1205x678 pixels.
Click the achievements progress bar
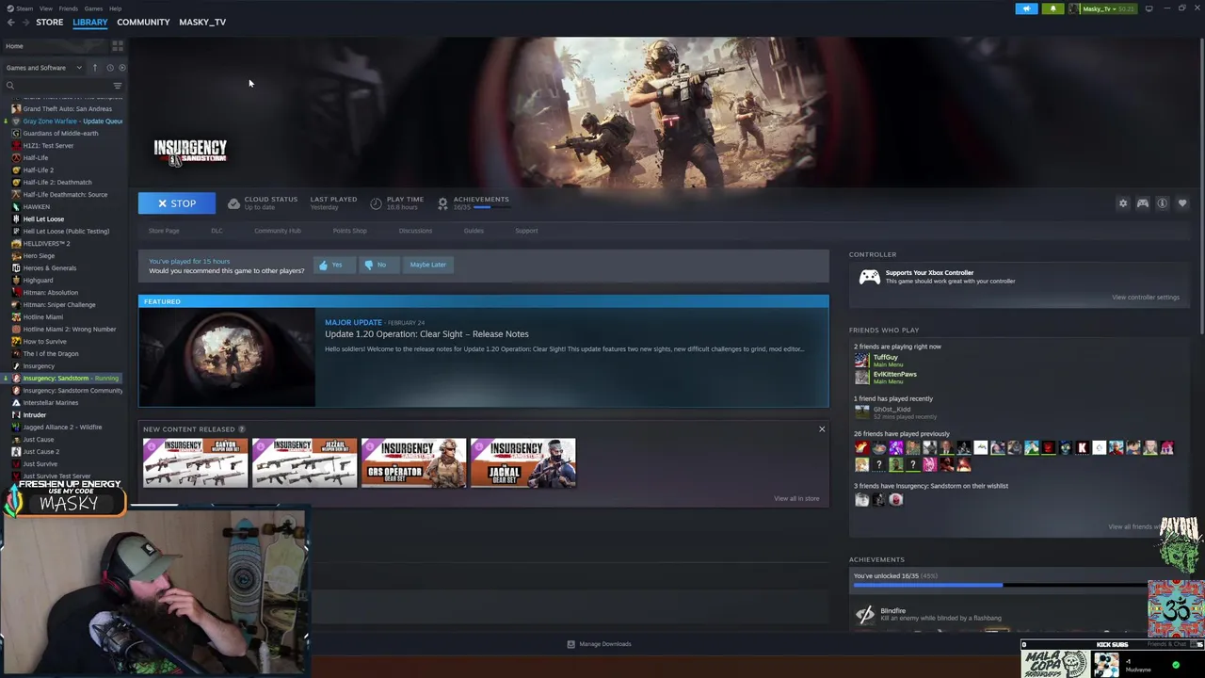1000,586
